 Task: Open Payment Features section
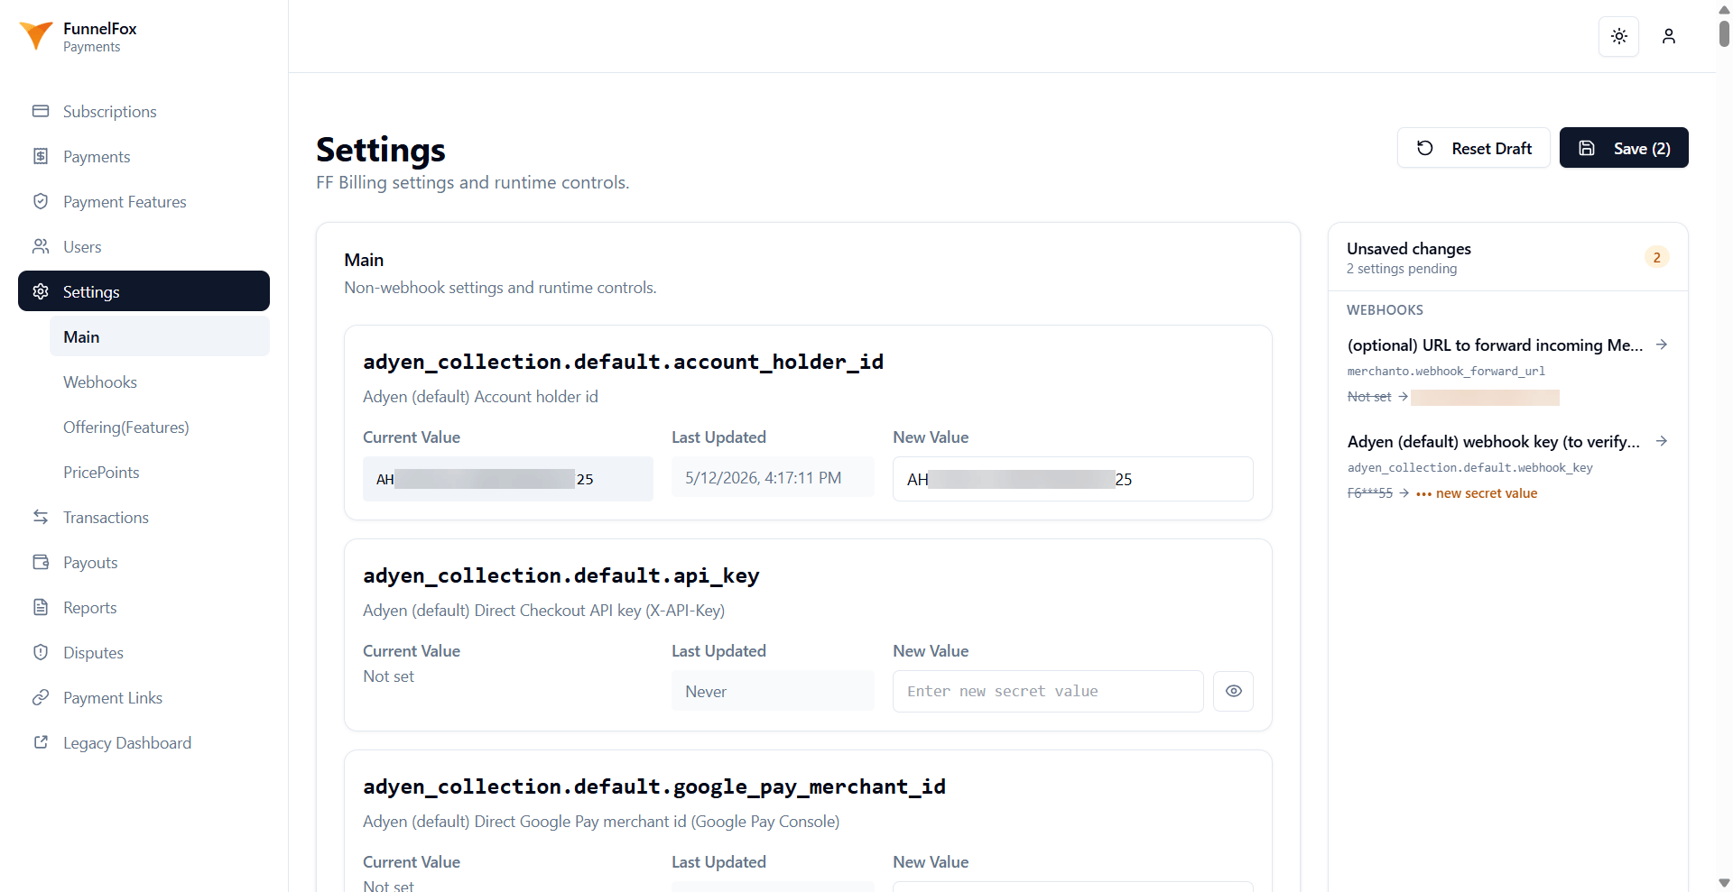click(x=144, y=201)
